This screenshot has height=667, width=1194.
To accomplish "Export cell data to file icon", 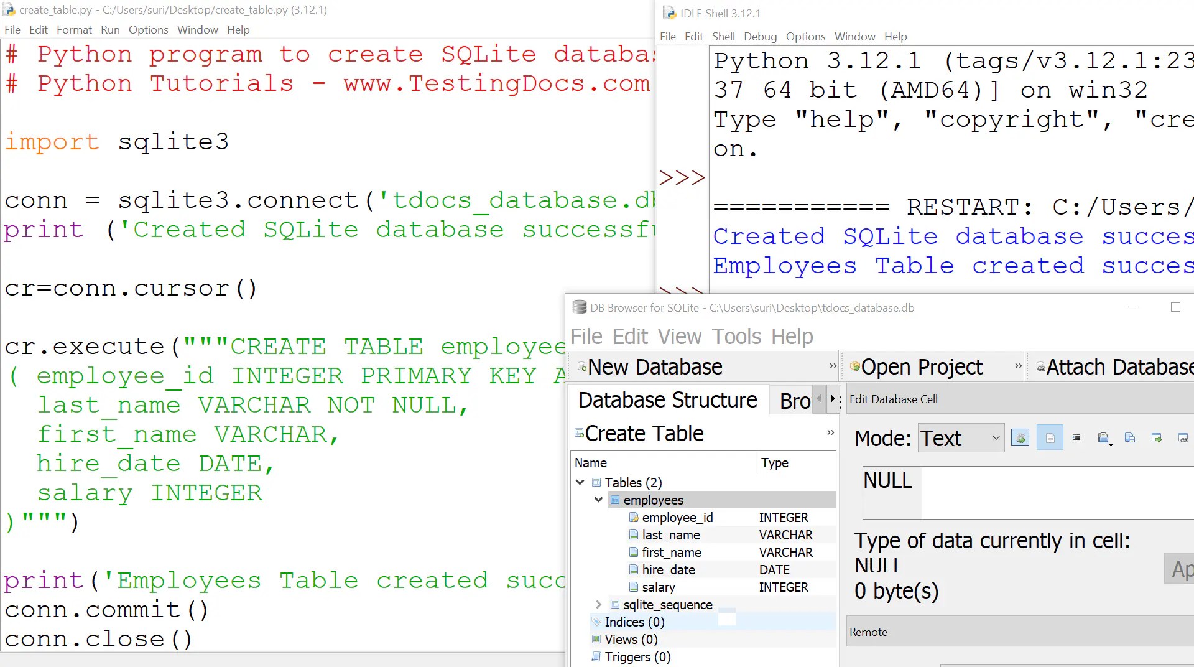I will coord(1131,437).
